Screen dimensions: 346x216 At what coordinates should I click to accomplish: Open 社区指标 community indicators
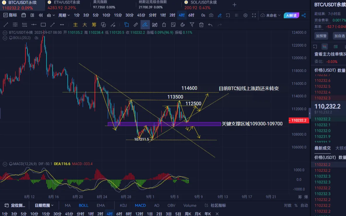point(215,205)
